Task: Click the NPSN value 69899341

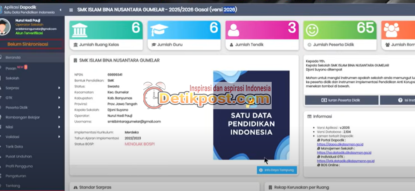Action: coord(115,75)
